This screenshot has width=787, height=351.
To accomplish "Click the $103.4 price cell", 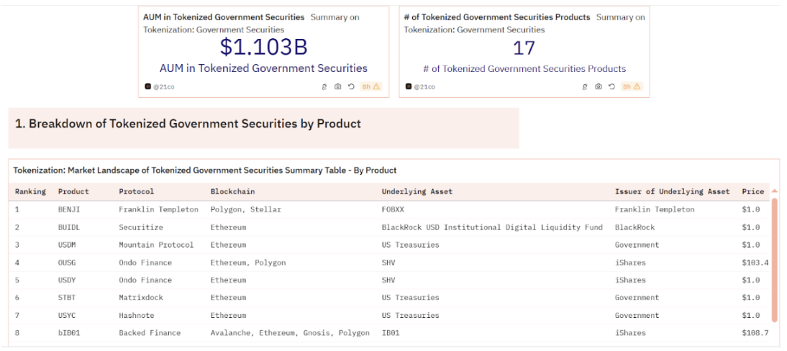I will [x=755, y=263].
